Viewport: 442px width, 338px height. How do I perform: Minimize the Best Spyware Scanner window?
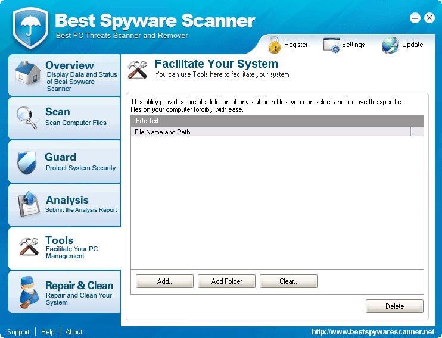click(x=415, y=18)
